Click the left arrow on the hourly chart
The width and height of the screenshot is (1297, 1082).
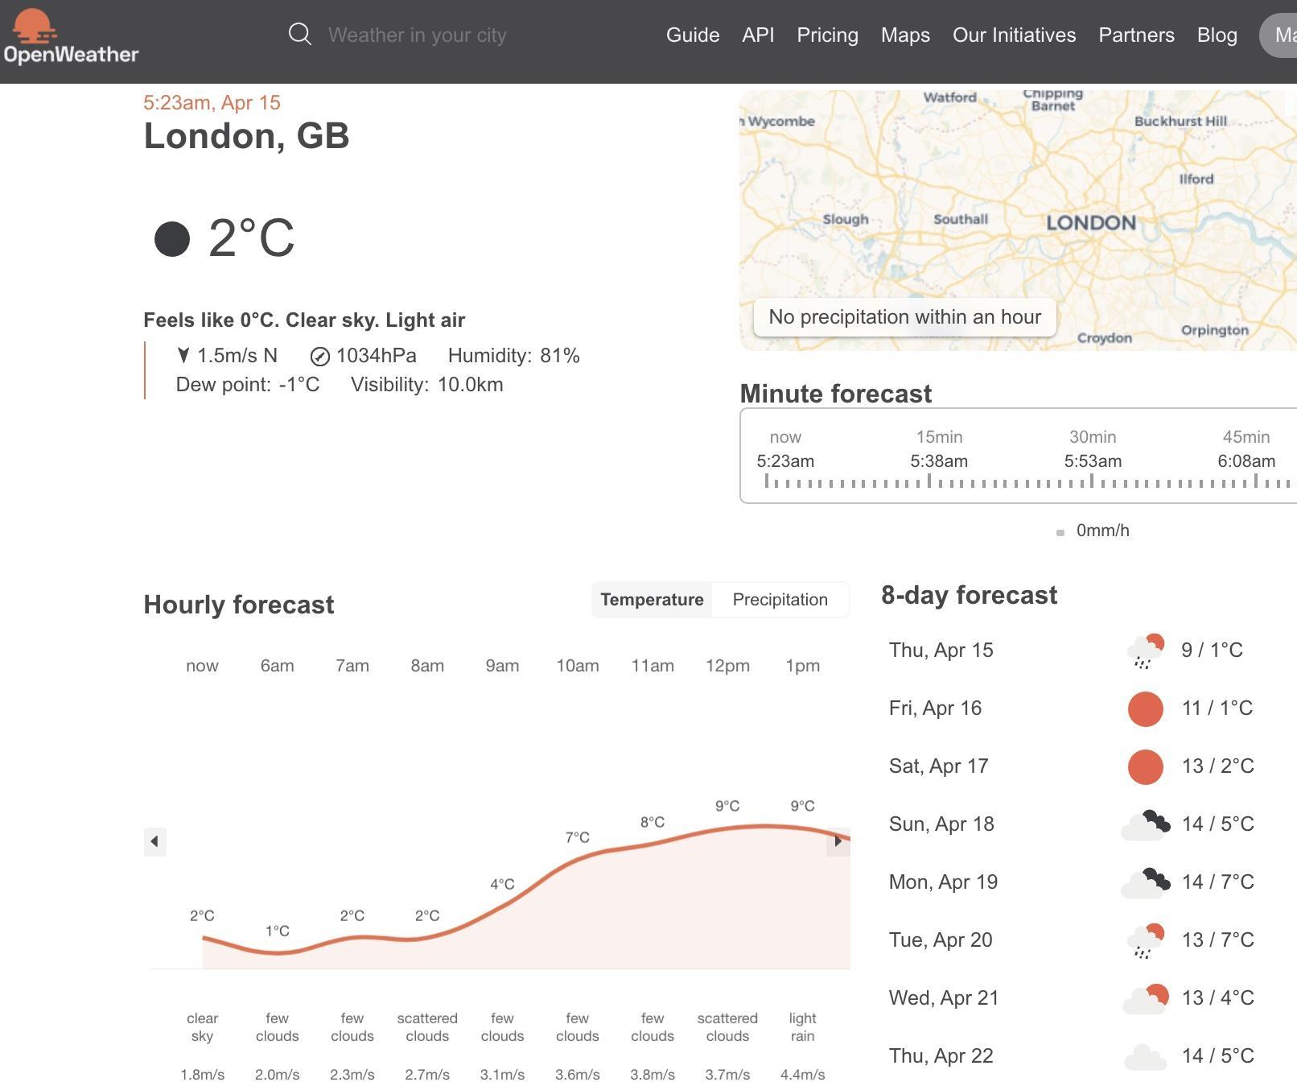point(154,842)
